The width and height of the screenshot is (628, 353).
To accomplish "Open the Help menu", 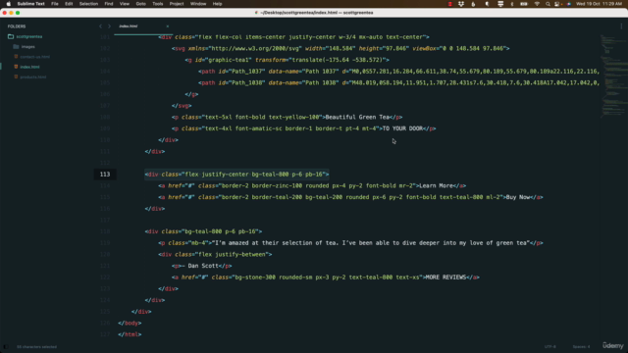I will [x=218, y=4].
